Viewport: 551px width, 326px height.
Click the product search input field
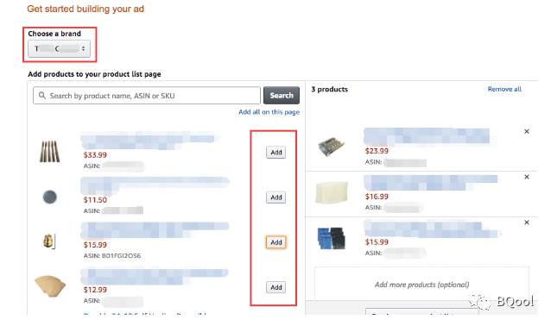point(147,96)
